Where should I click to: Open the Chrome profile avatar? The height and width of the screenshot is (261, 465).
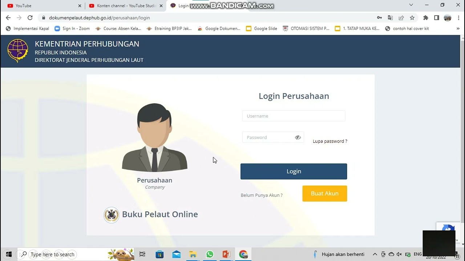tap(448, 18)
